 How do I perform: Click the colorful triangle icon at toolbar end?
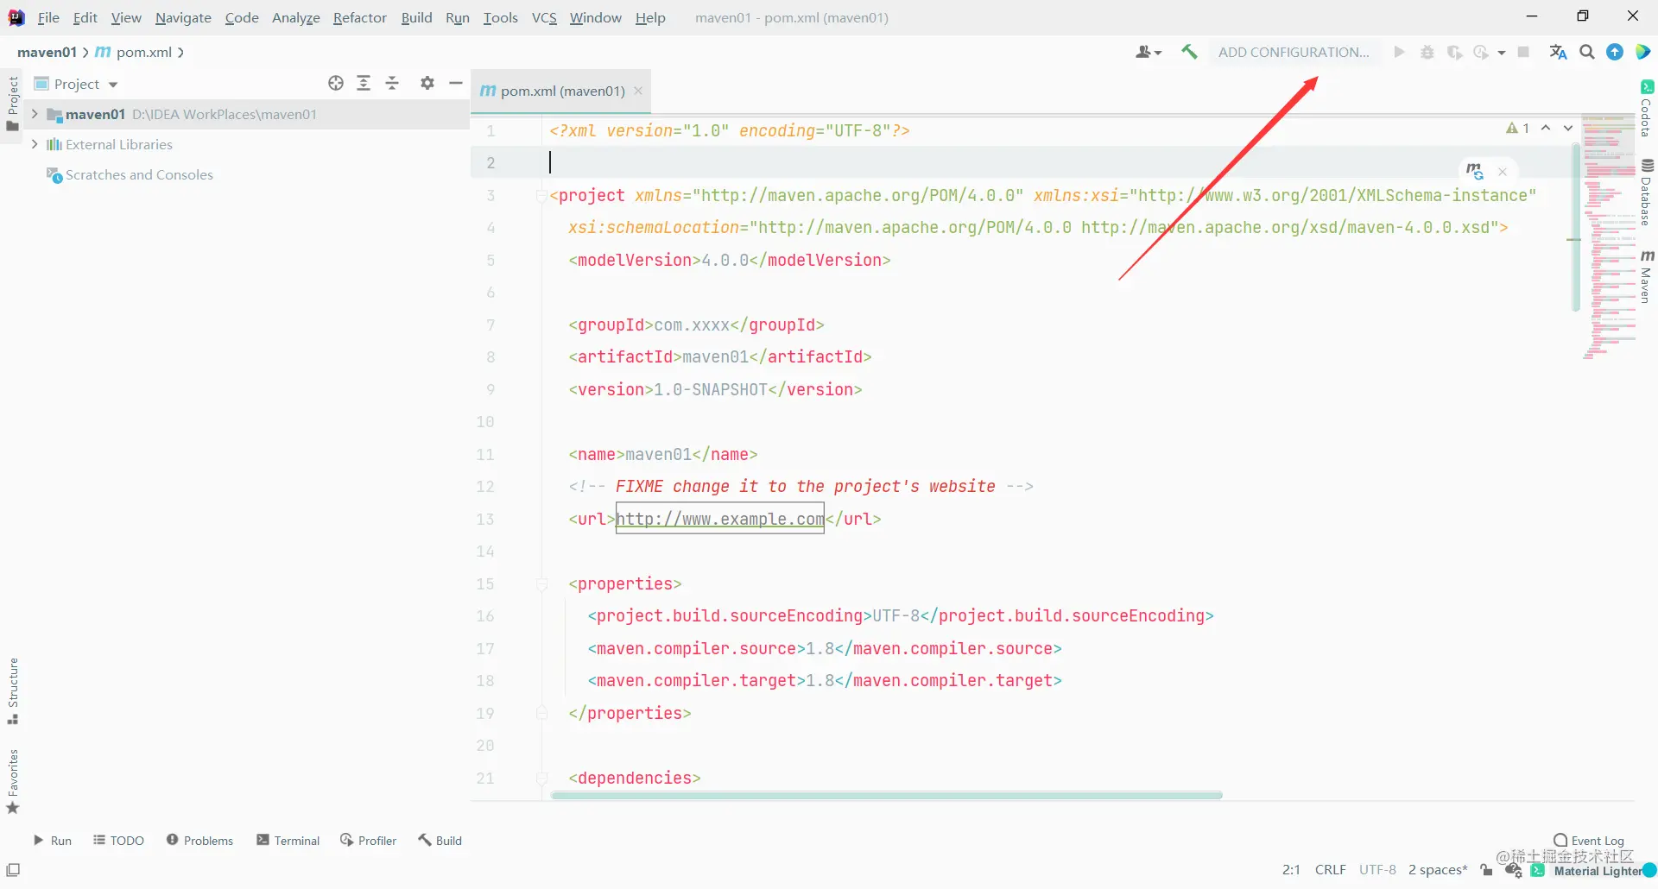[1642, 52]
